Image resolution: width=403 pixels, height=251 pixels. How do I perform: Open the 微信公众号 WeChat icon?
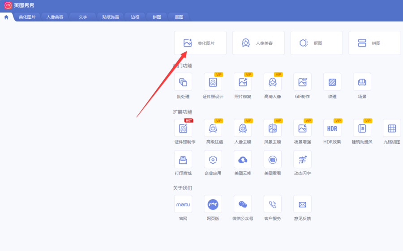click(x=243, y=204)
